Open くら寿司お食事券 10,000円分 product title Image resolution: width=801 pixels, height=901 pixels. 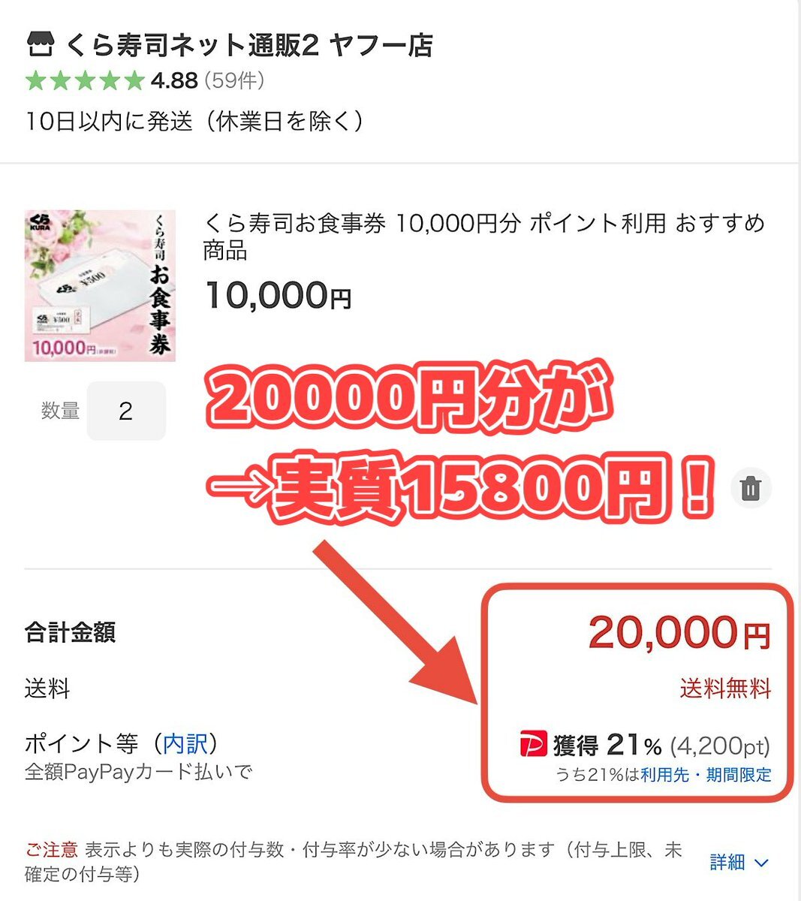pyautogui.click(x=483, y=237)
